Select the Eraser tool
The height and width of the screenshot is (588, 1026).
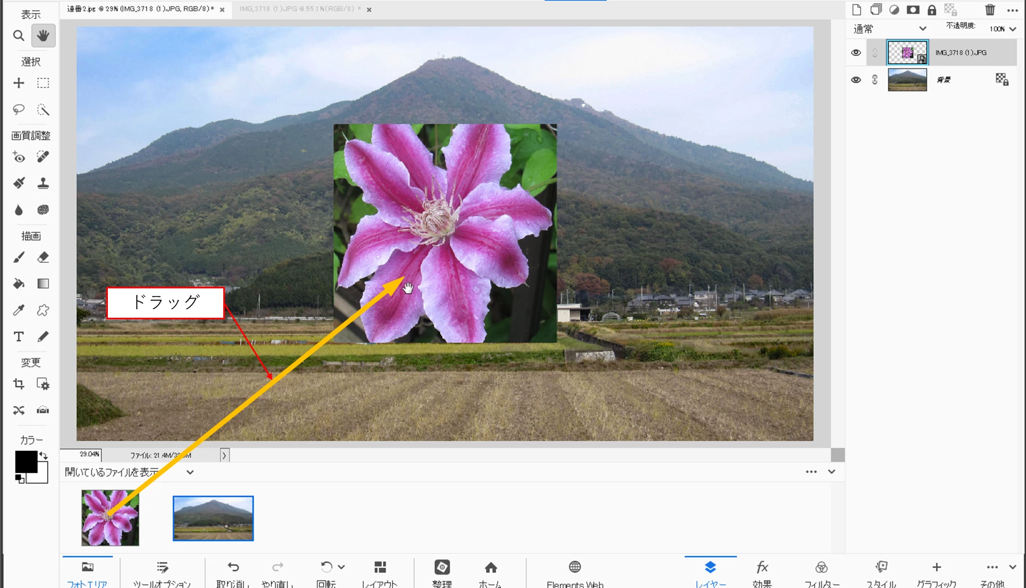tap(43, 257)
